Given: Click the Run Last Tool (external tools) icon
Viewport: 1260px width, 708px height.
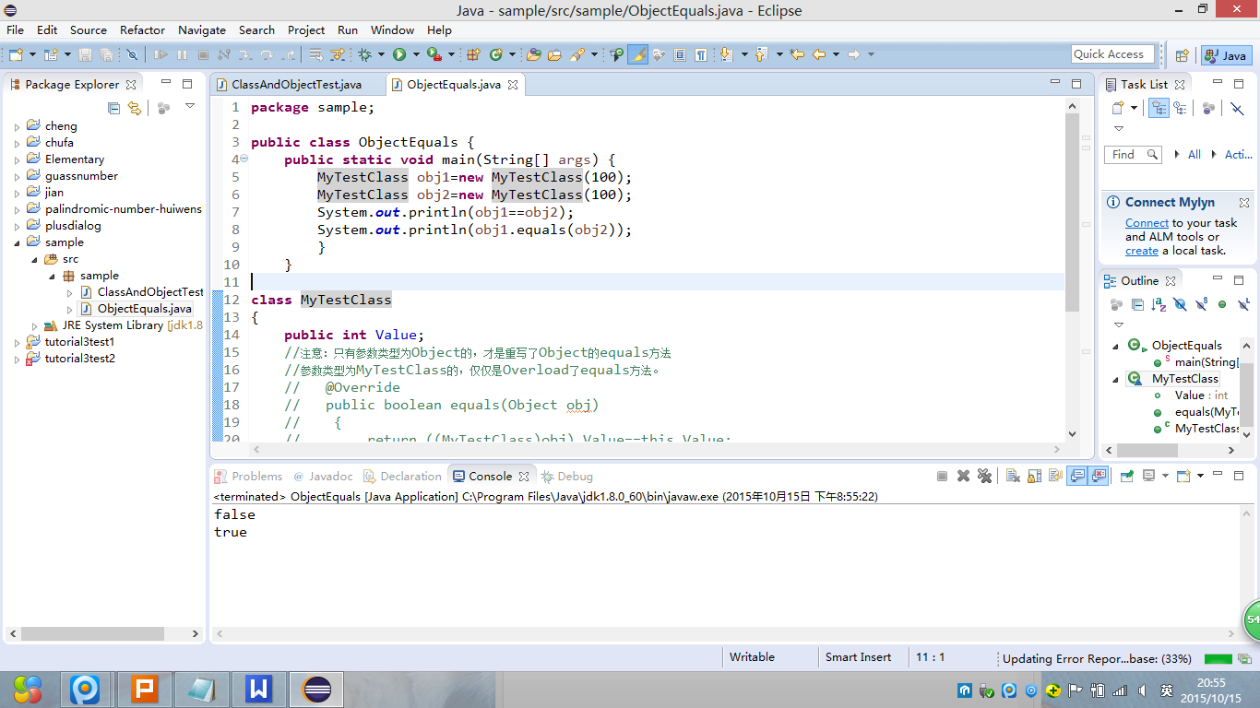Looking at the screenshot, I should tap(433, 55).
